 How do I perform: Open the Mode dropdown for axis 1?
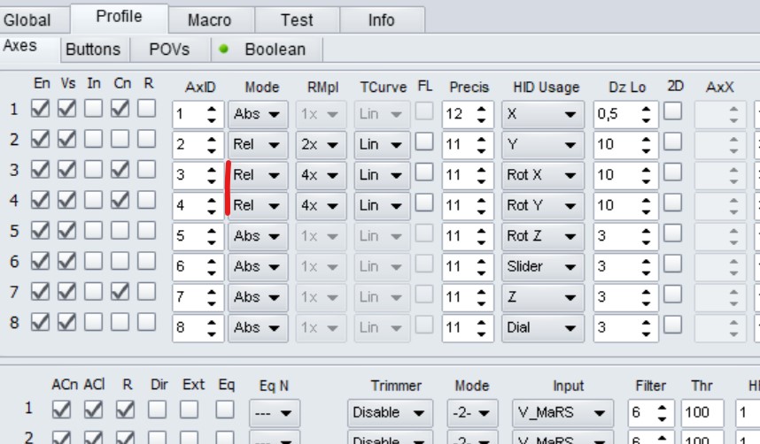click(258, 114)
